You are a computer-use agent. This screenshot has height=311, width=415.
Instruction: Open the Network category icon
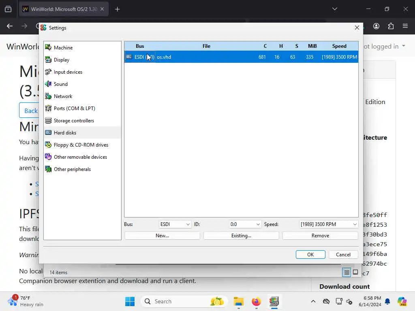48,96
